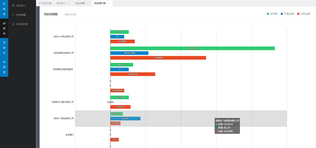The height and width of the screenshot is (148, 316).
Task: Open the 填报 section in the sidebar
Action: pyautogui.click(x=4, y=9)
